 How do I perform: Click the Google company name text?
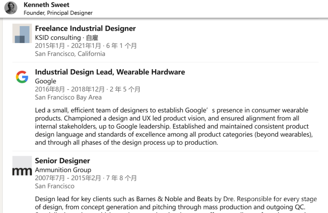coord(46,81)
